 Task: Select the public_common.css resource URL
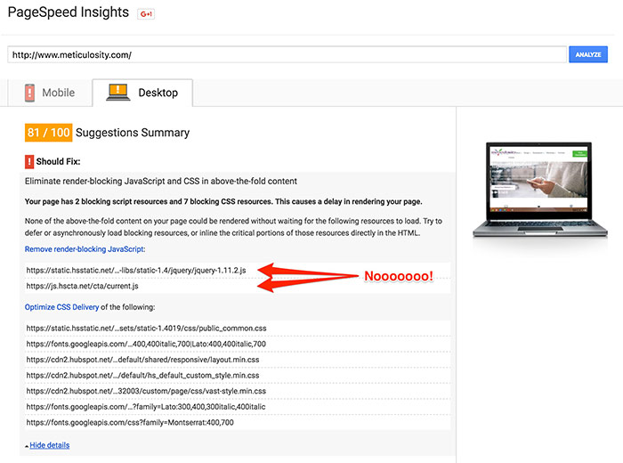[x=146, y=329]
